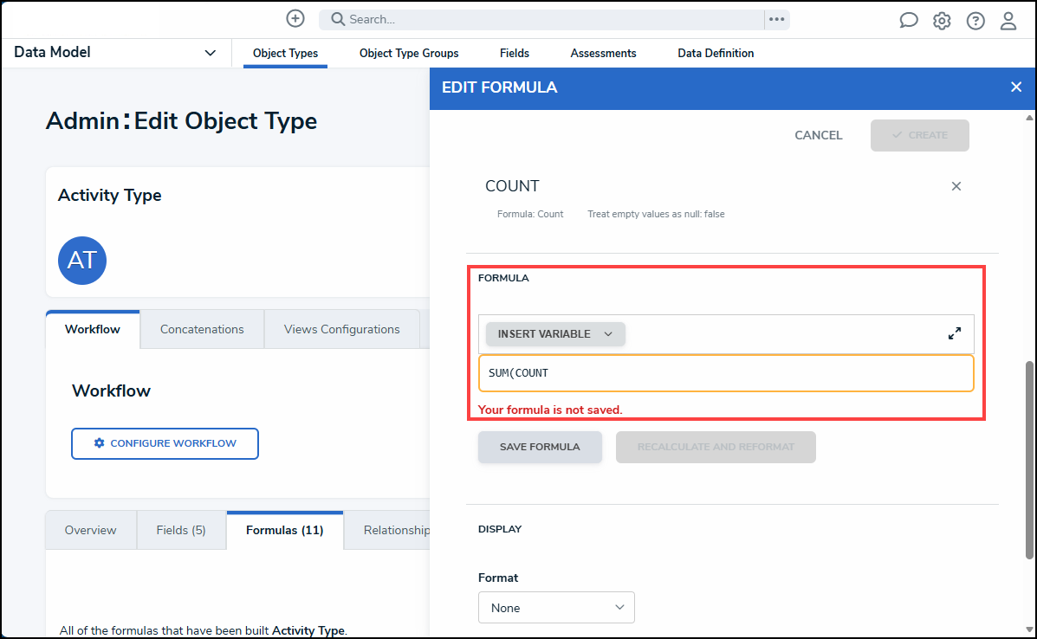Open the Format dropdown set to None

point(556,608)
